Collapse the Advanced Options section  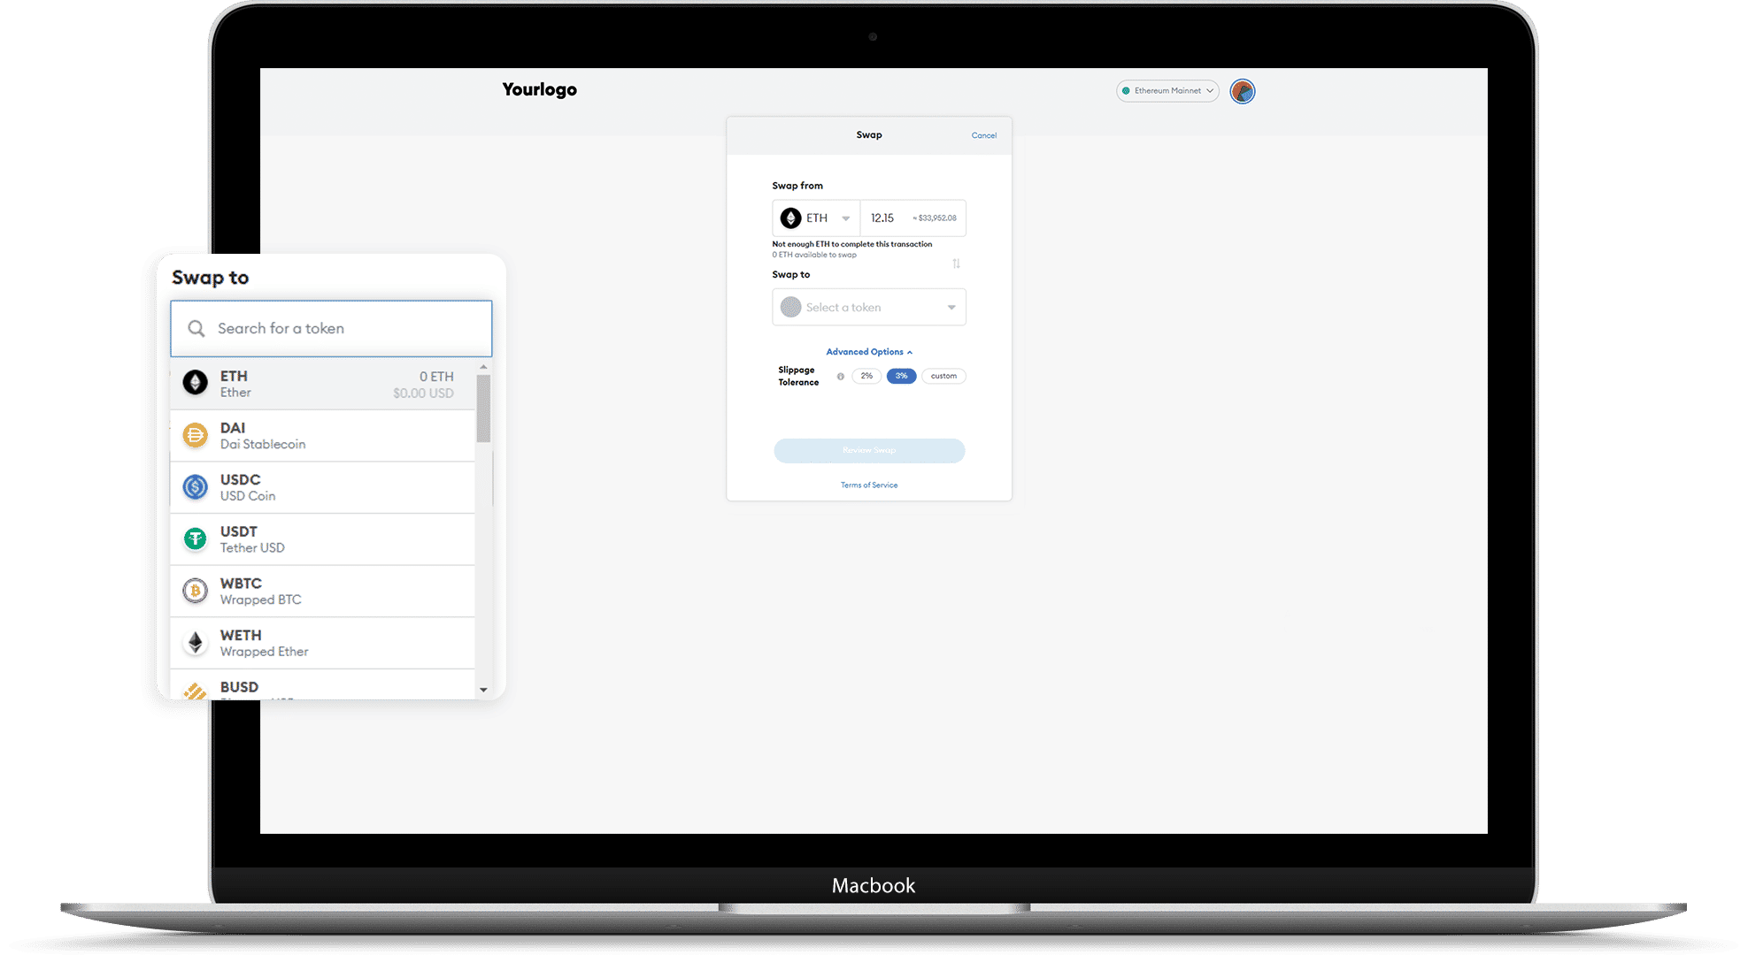tap(868, 351)
